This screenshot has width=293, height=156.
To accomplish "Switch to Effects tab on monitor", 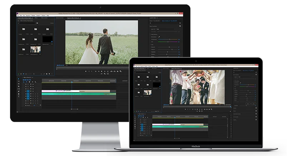I will pyautogui.click(x=36, y=18).
